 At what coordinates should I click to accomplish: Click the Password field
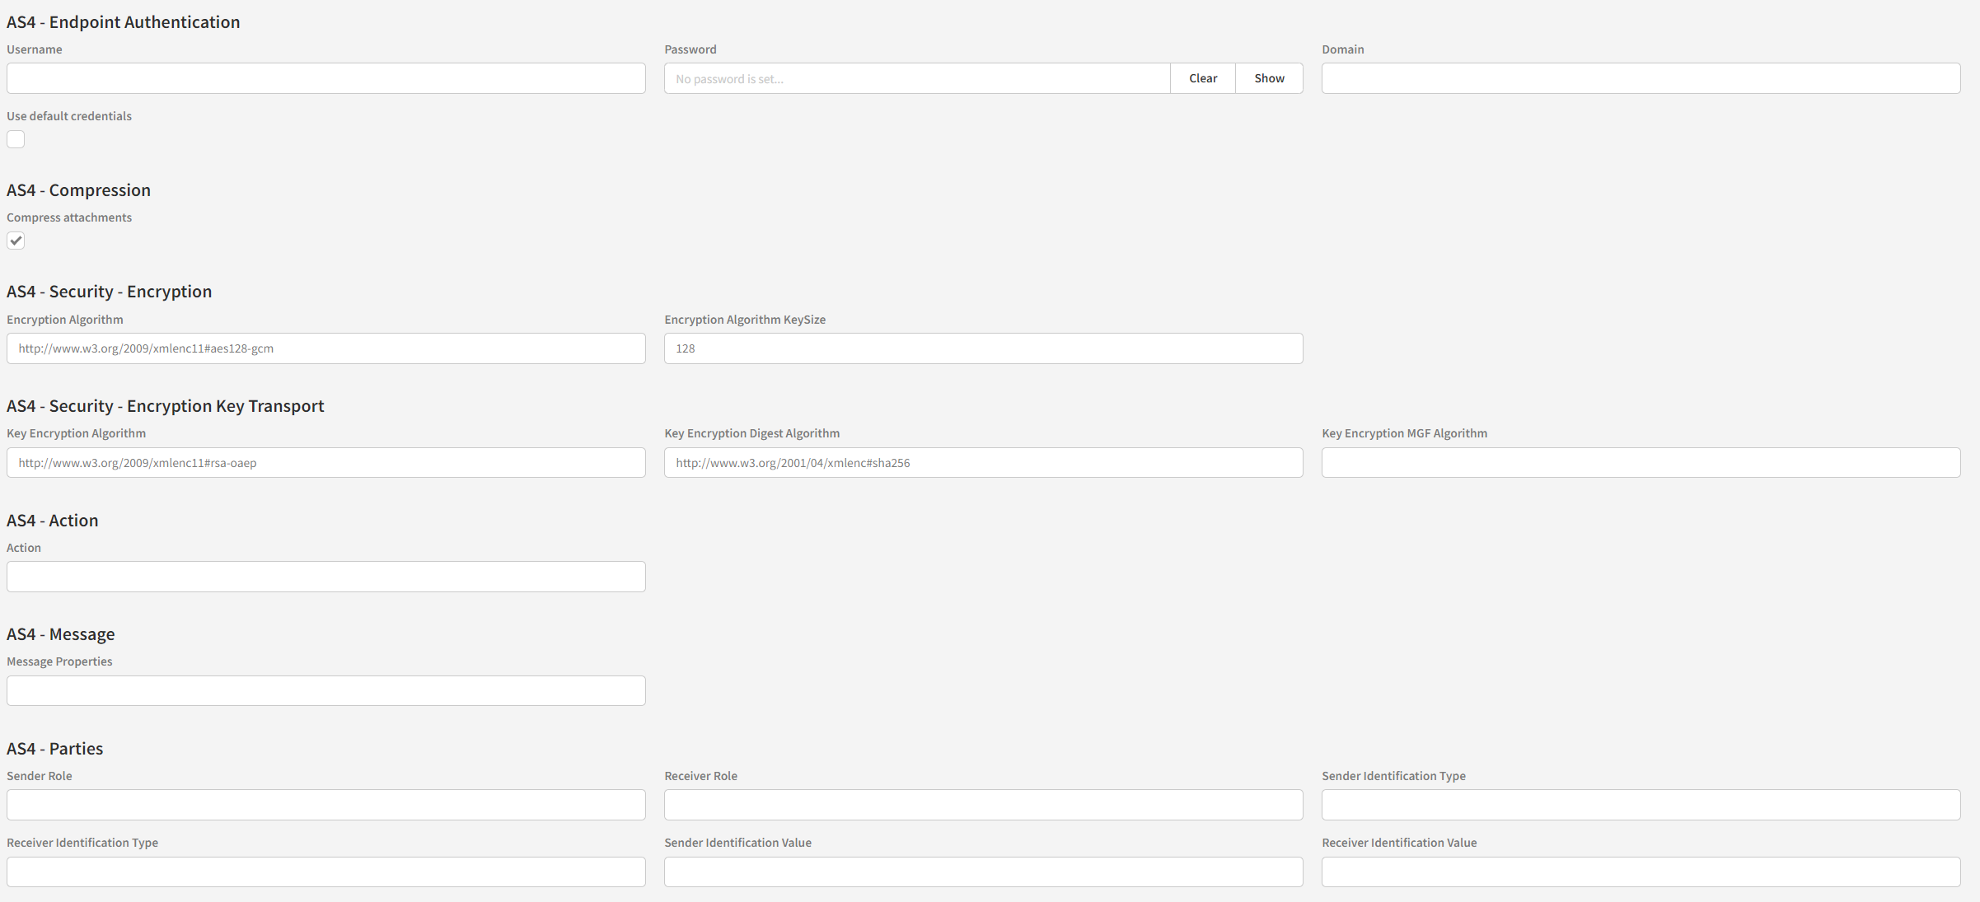coord(916,78)
